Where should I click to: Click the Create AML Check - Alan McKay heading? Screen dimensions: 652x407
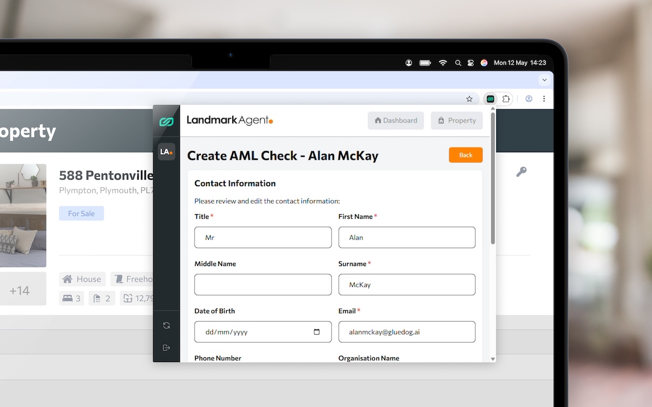(283, 156)
